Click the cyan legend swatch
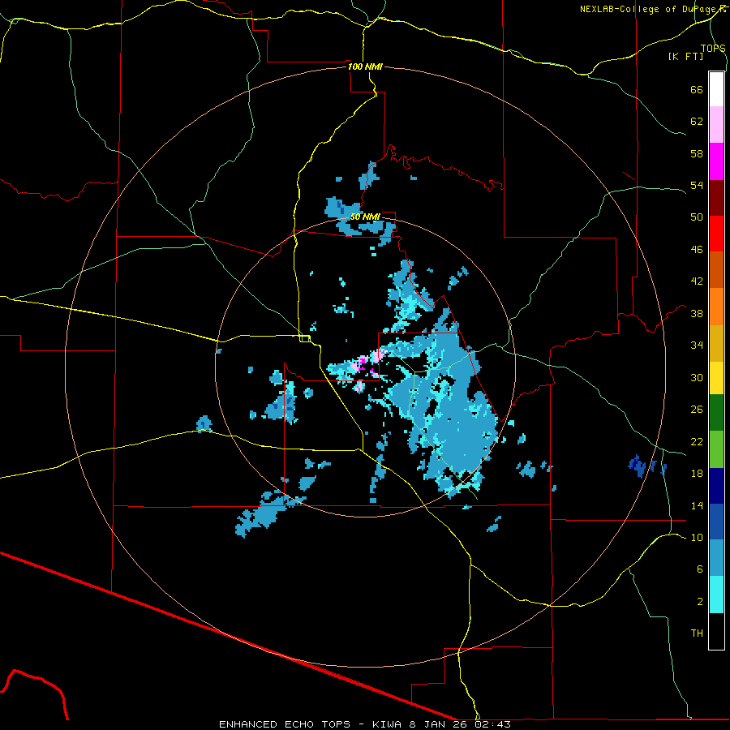 tap(716, 595)
